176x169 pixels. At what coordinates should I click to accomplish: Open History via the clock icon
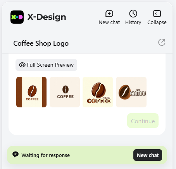pos(133,14)
